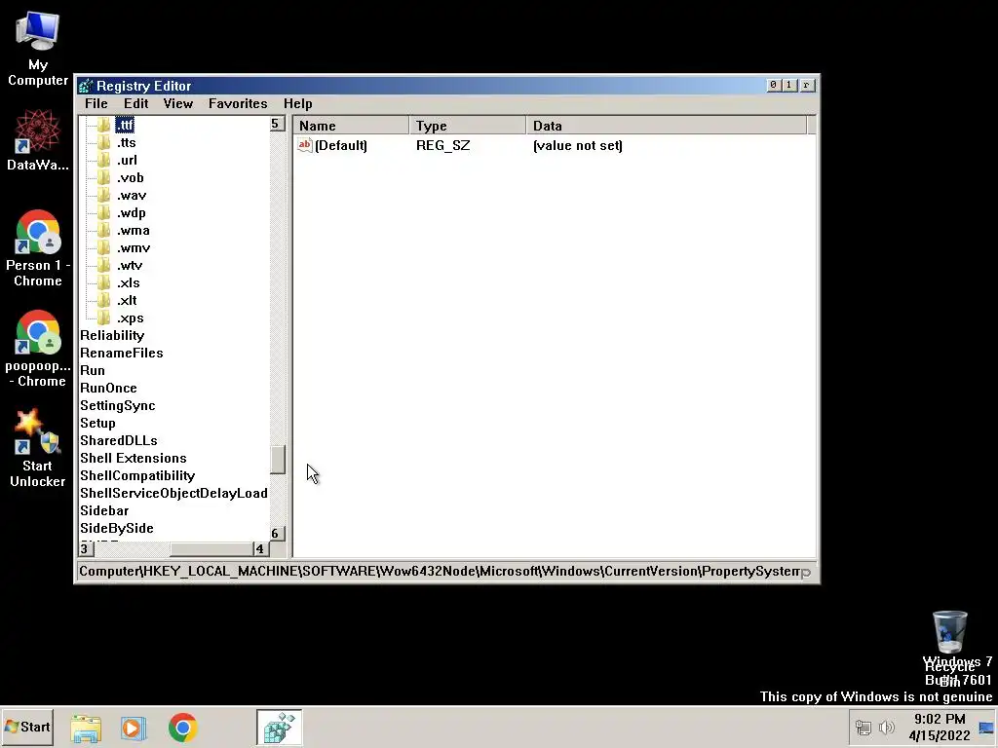Image resolution: width=998 pixels, height=748 pixels.
Task: Open the My Computer desktop icon
Action: (x=38, y=50)
